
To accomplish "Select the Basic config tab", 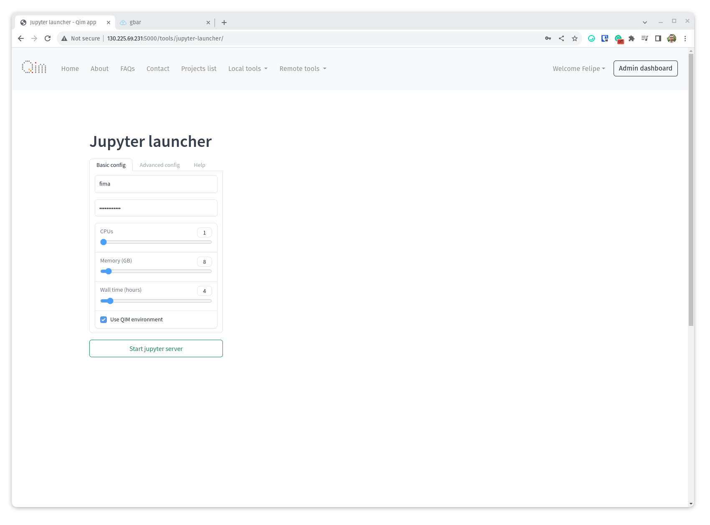I will click(111, 165).
